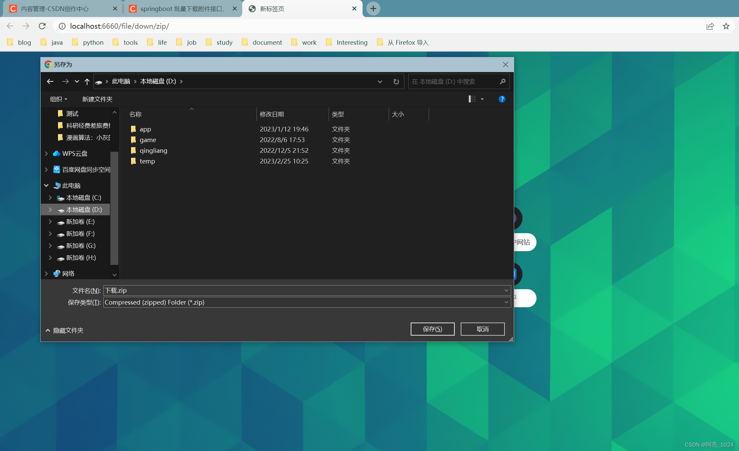The height and width of the screenshot is (451, 739).
Task: Toggle 隐藏文件夹 folder pane
Action: click(65, 330)
